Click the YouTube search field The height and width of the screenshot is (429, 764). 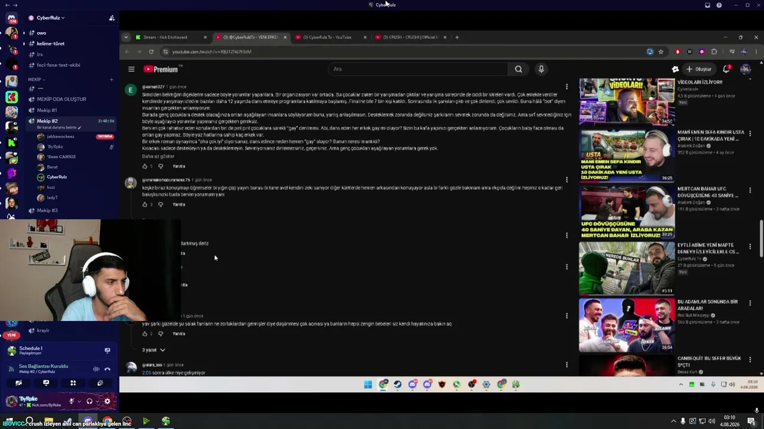418,69
